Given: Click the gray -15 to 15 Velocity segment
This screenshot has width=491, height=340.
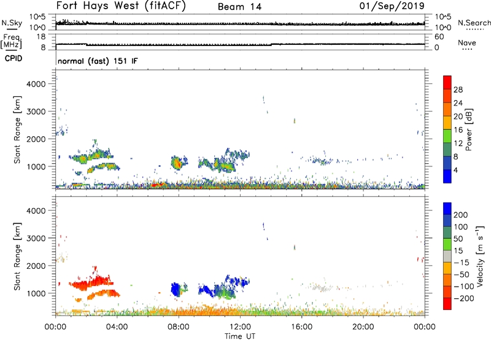Looking at the screenshot, I should coord(447,256).
